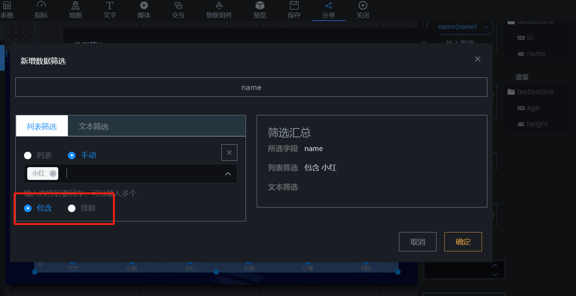Select the 列表 radio option
This screenshot has width=576, height=296.
coord(38,155)
